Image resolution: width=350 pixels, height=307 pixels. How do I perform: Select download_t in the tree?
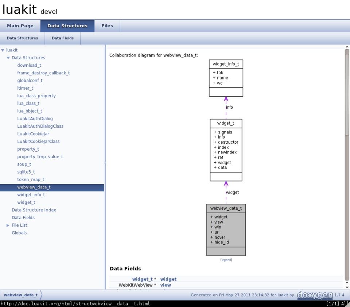(29, 65)
